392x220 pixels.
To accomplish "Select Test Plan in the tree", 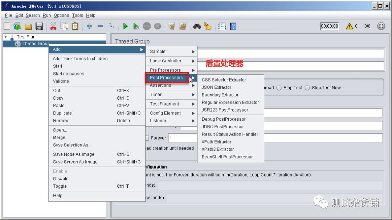I will click(x=26, y=37).
